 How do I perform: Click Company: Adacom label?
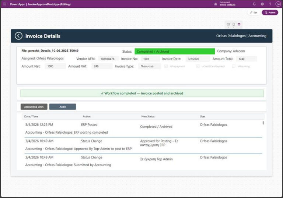click(x=231, y=51)
